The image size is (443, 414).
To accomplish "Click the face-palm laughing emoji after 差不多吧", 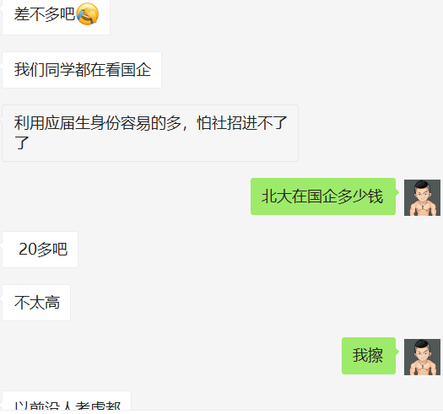I will tap(87, 14).
